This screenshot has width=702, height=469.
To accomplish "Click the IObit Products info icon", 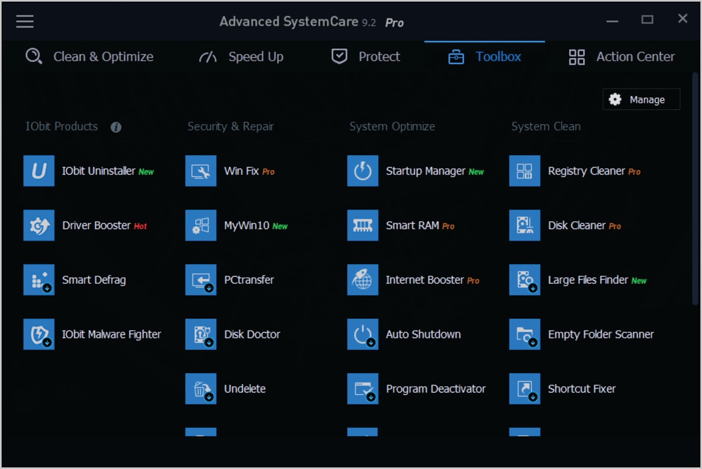I will [x=116, y=127].
